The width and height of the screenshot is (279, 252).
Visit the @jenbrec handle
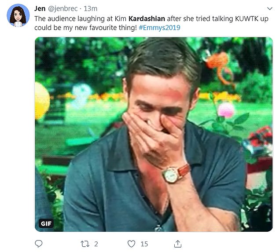[63, 9]
